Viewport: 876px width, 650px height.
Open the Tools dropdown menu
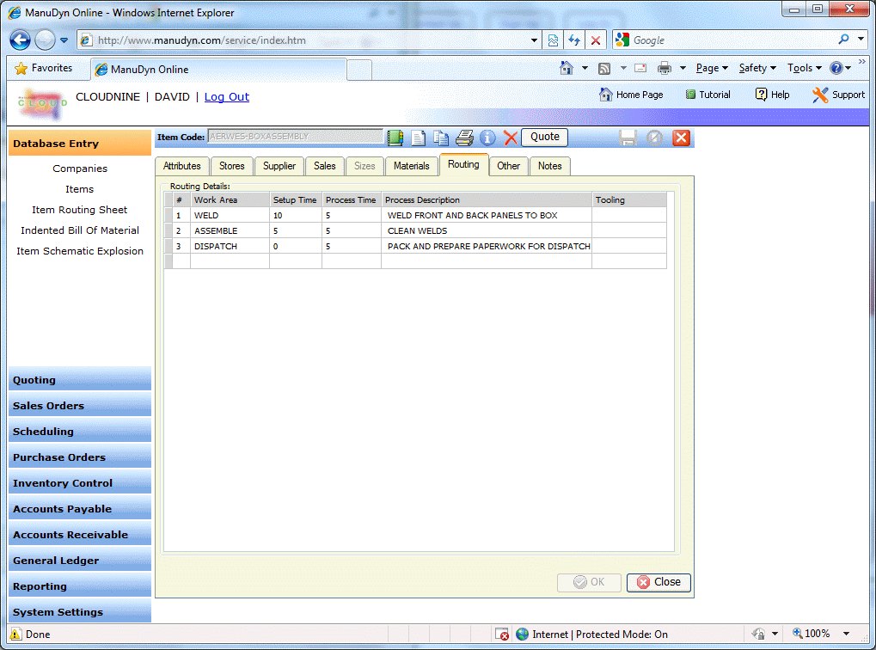pos(804,68)
